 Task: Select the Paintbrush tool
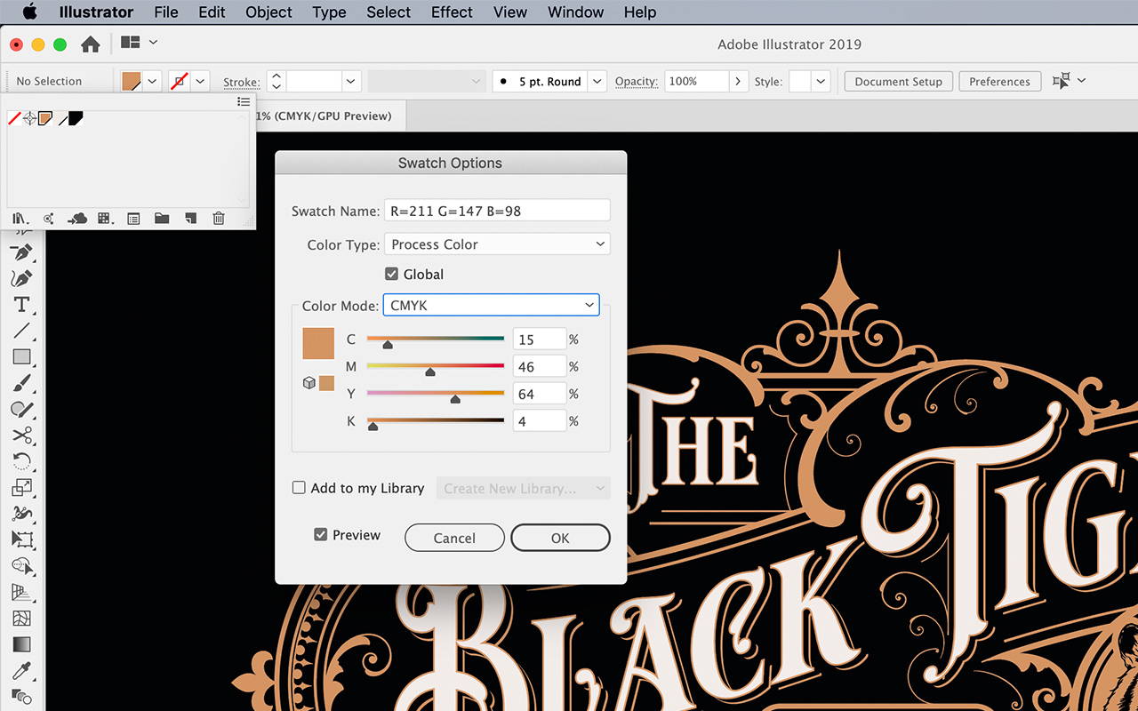pyautogui.click(x=22, y=383)
